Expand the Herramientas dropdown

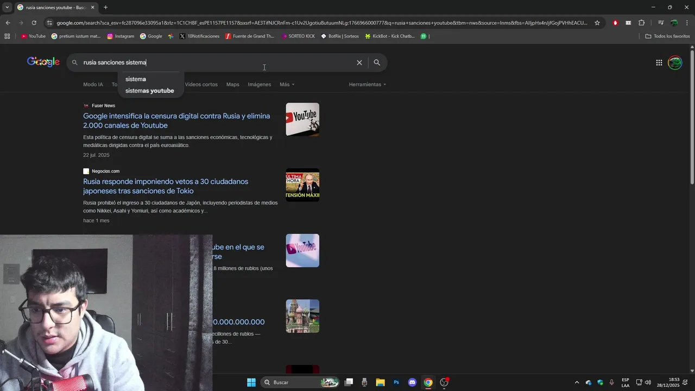pyautogui.click(x=368, y=85)
